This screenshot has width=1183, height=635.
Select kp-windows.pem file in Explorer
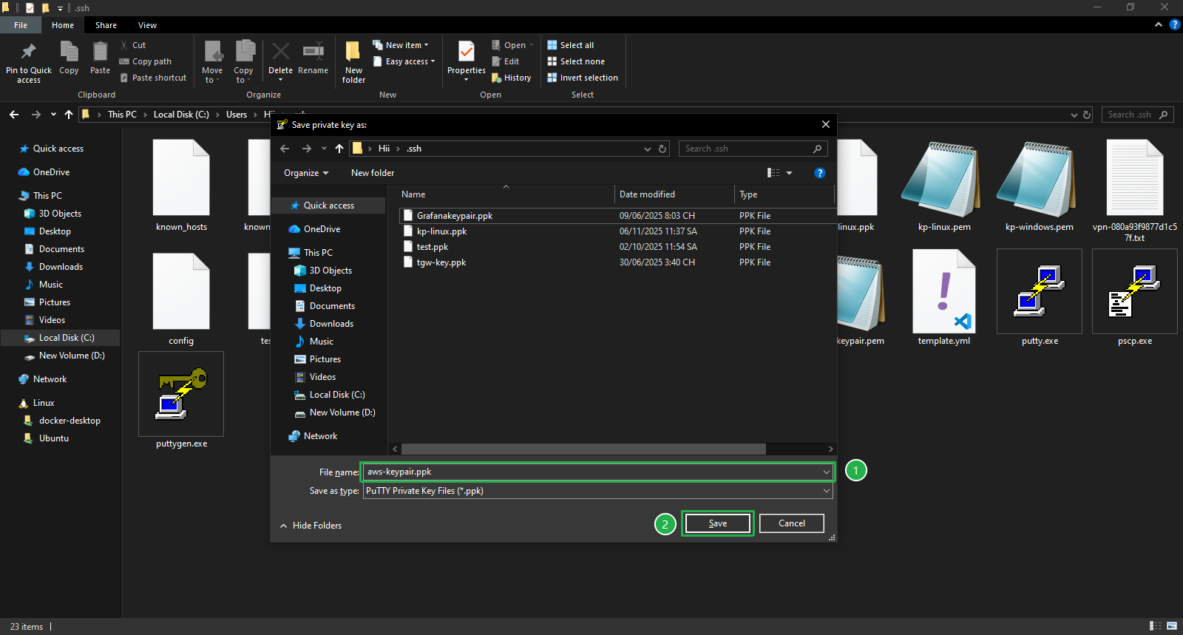click(x=1040, y=185)
